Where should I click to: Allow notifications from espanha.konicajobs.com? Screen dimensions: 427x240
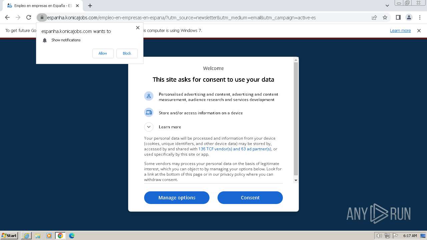pyautogui.click(x=103, y=53)
